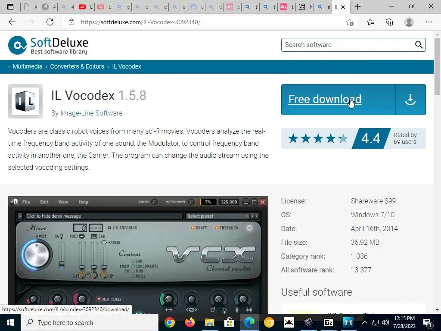View site information via the lock icon

(x=71, y=22)
